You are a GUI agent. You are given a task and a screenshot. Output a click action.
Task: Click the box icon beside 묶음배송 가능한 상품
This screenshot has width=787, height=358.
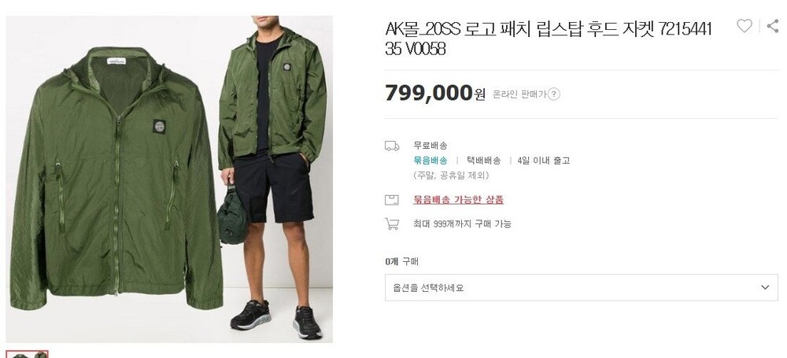tap(392, 200)
